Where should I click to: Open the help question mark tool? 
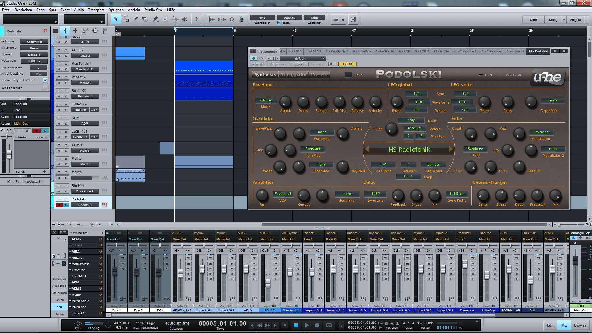point(196,19)
